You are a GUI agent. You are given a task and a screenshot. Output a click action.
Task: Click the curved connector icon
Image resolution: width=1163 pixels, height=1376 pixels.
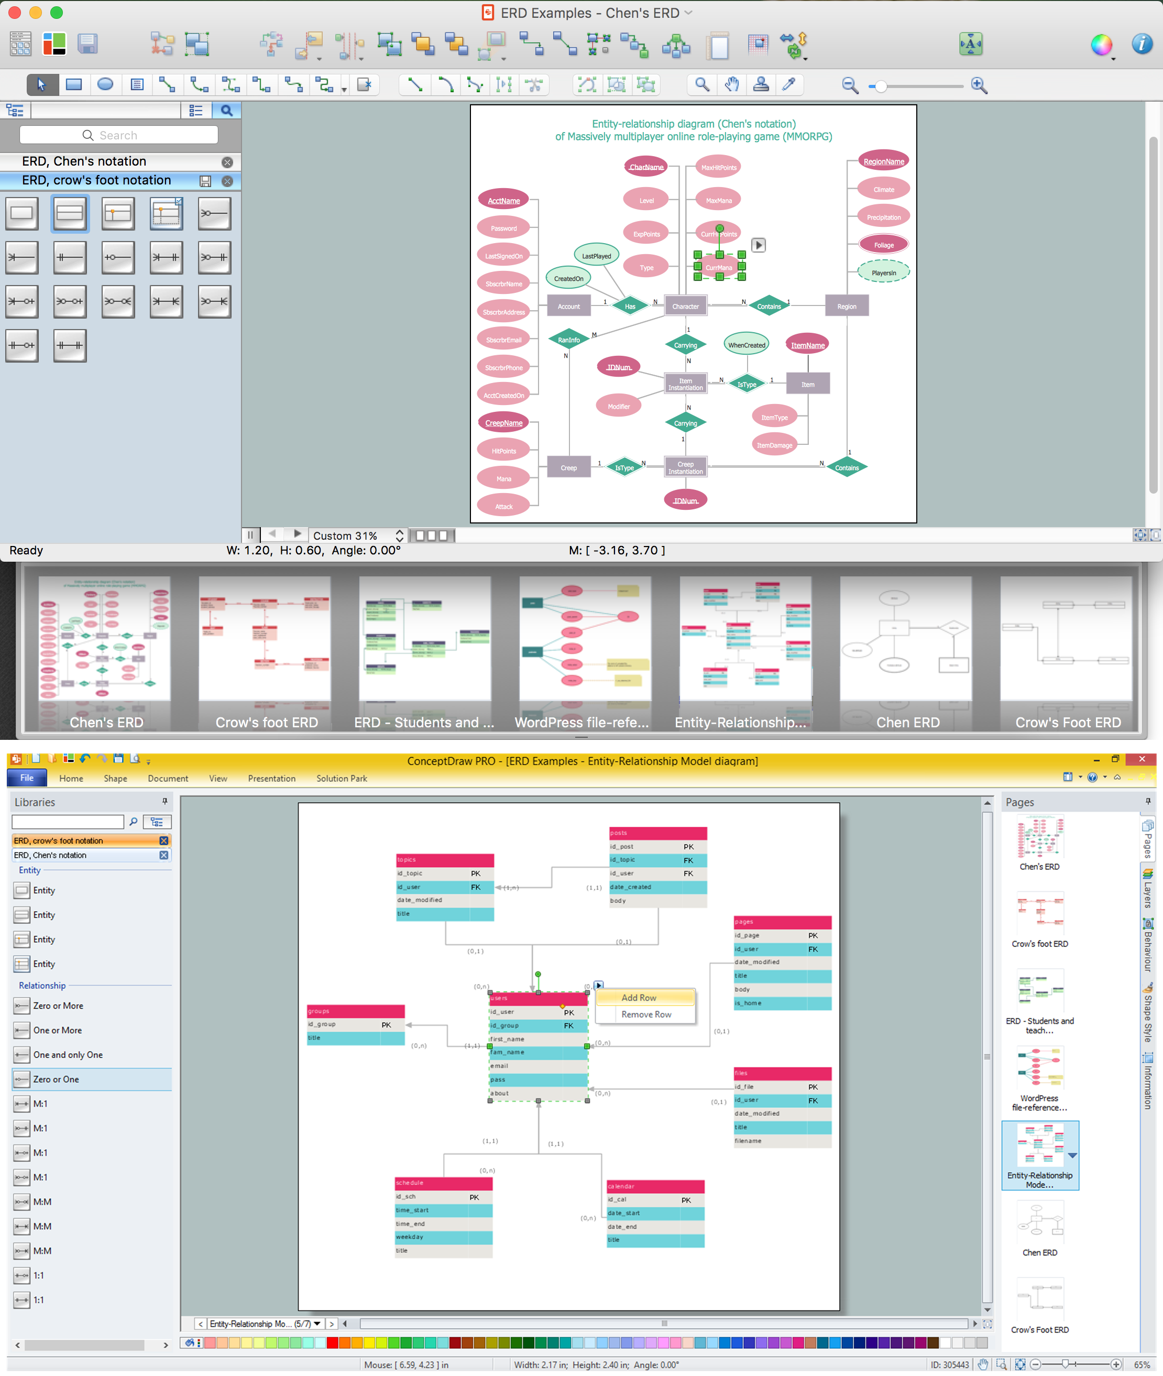(x=443, y=85)
